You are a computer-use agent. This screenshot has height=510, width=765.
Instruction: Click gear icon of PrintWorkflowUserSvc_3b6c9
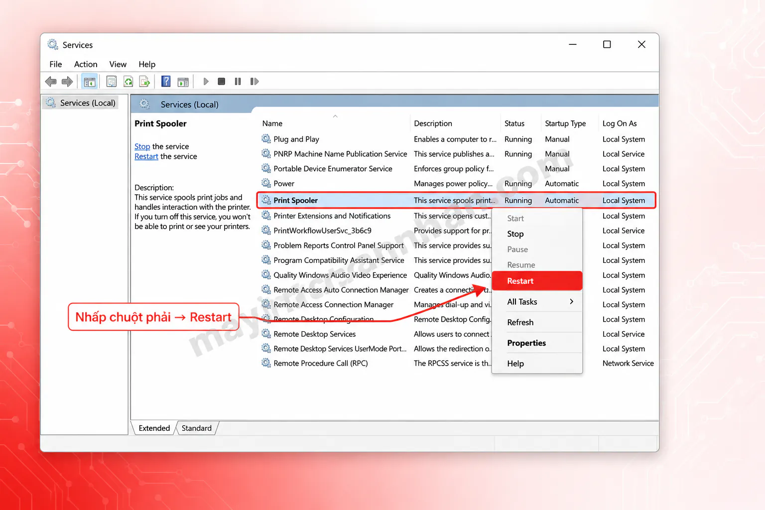click(266, 231)
